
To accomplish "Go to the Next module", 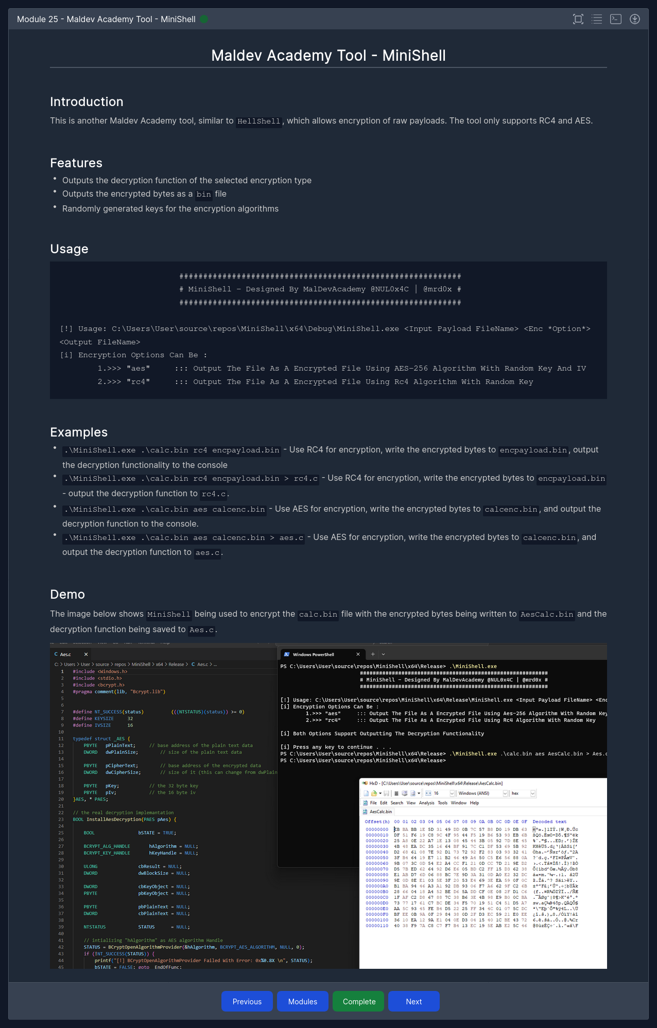I will (414, 1001).
